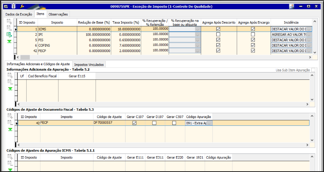
Task: Click the traffic light icon in title bar
Action: click(14, 7)
